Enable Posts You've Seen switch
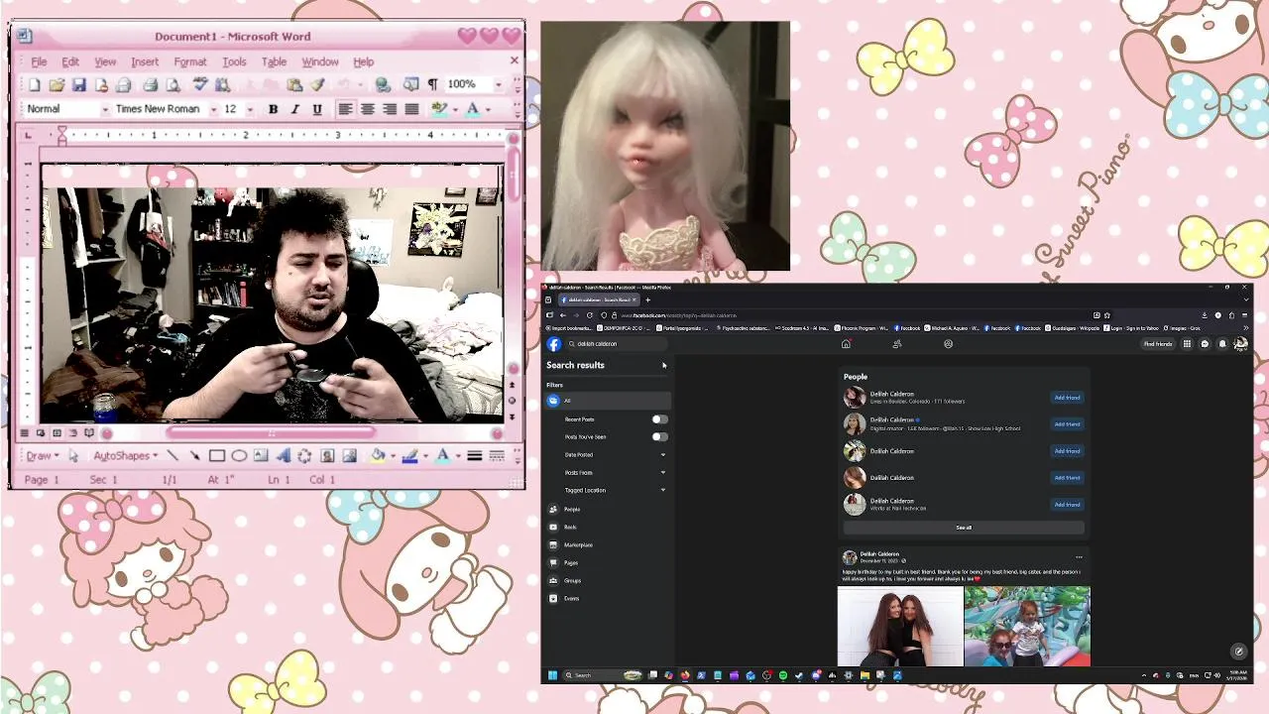1269x714 pixels. click(x=659, y=436)
